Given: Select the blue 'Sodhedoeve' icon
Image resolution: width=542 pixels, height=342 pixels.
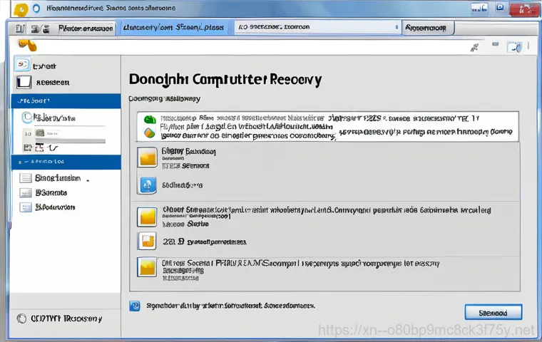Looking at the screenshot, I should pyautogui.click(x=148, y=185).
